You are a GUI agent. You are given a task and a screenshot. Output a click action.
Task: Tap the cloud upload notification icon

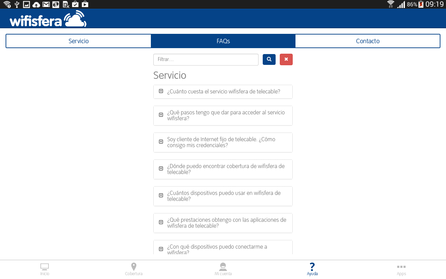[36, 4]
